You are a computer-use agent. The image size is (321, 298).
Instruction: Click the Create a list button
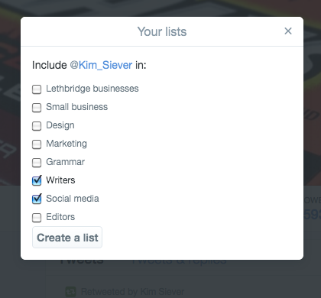67,238
